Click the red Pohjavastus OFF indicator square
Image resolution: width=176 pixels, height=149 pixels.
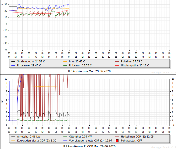coord(117,141)
